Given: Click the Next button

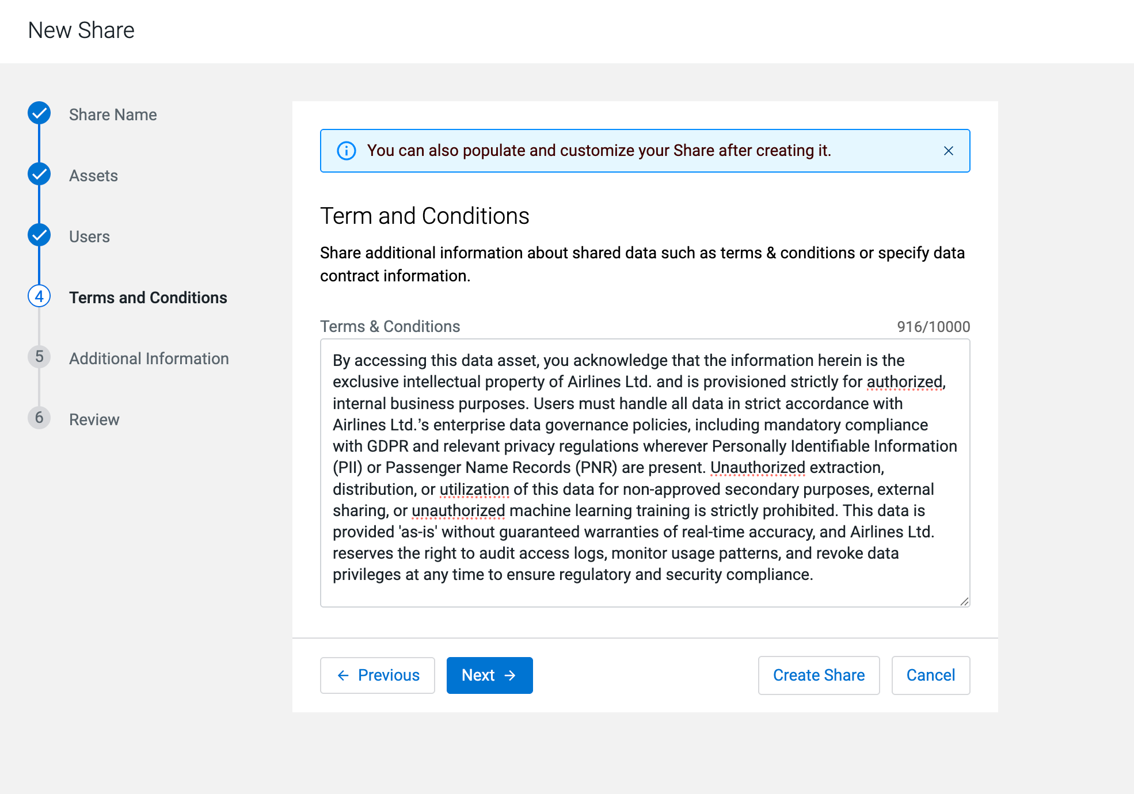Looking at the screenshot, I should click(489, 675).
